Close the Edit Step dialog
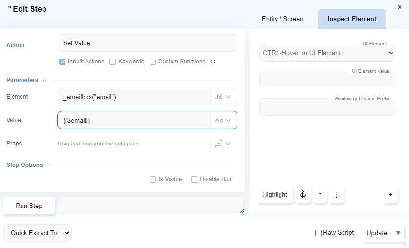Screen dimensions: 409x248 pos(400,7)
